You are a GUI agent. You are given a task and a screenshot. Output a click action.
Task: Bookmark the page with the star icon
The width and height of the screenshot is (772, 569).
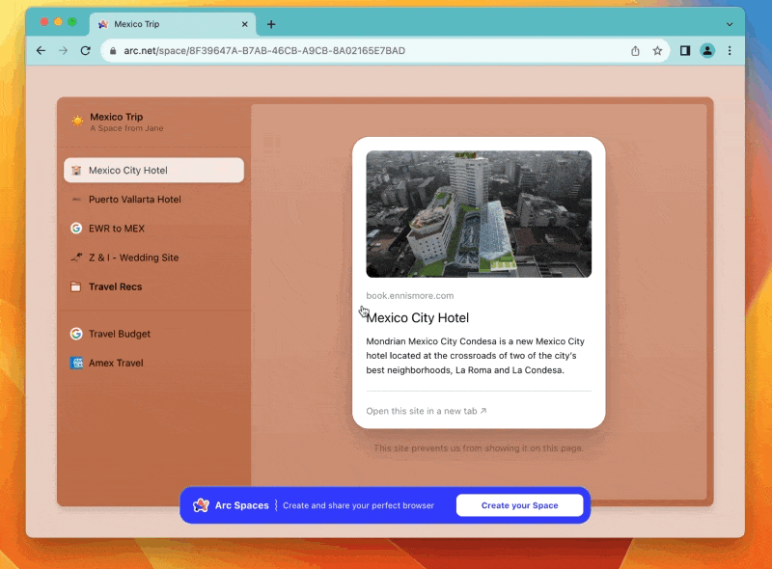(x=657, y=51)
